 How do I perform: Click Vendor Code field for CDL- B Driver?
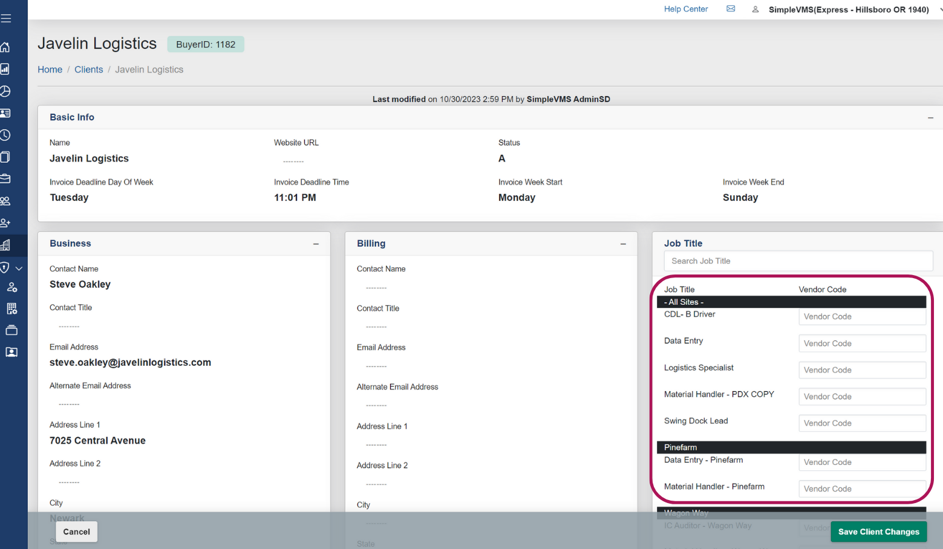click(x=862, y=316)
